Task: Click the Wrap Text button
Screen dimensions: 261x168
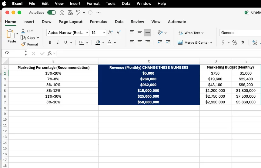Action: [191, 33]
